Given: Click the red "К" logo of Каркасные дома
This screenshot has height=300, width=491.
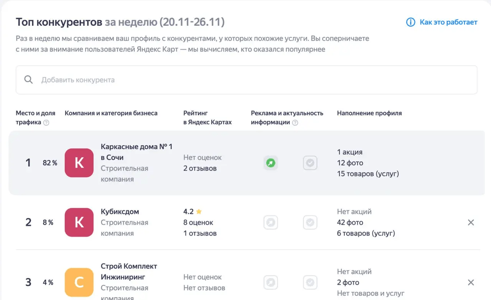Looking at the screenshot, I should (79, 163).
